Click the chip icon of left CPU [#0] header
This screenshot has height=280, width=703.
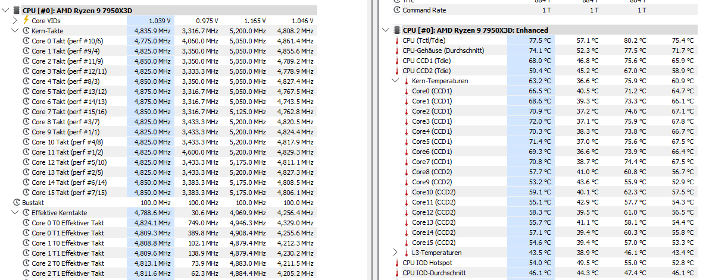[x=17, y=10]
